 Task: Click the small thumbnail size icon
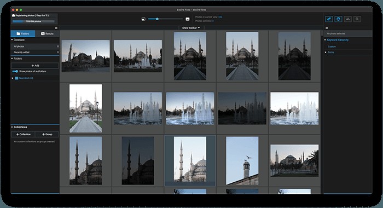tap(143, 19)
